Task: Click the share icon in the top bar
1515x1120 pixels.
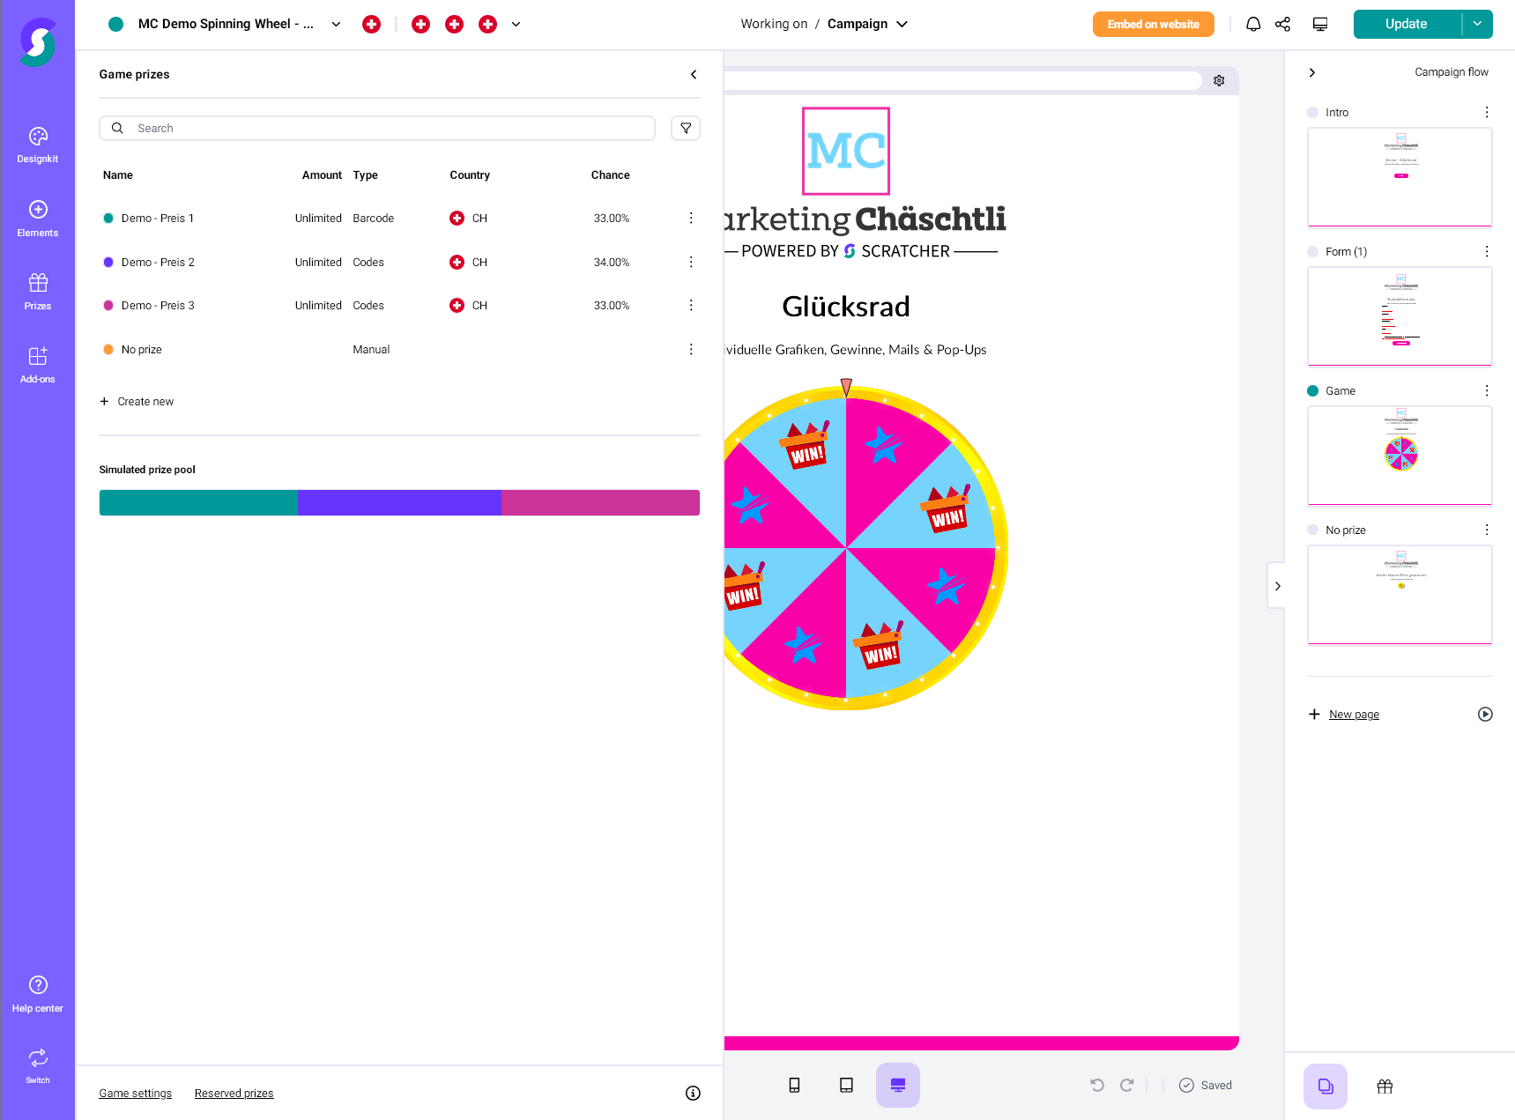Action: pyautogui.click(x=1283, y=24)
